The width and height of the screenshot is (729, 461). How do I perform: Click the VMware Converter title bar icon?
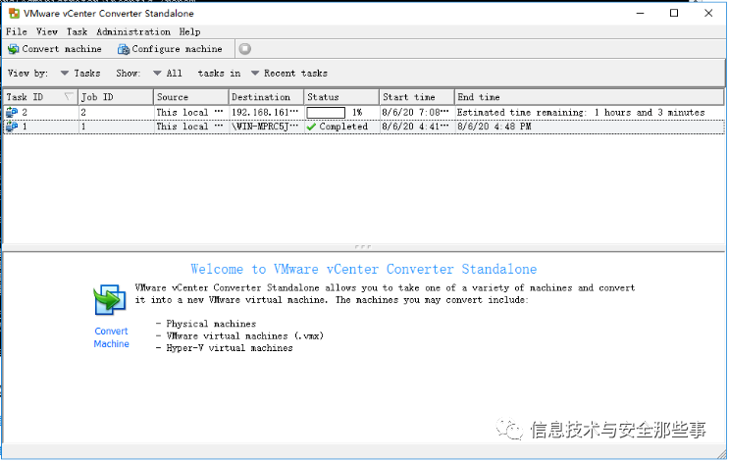coord(14,13)
